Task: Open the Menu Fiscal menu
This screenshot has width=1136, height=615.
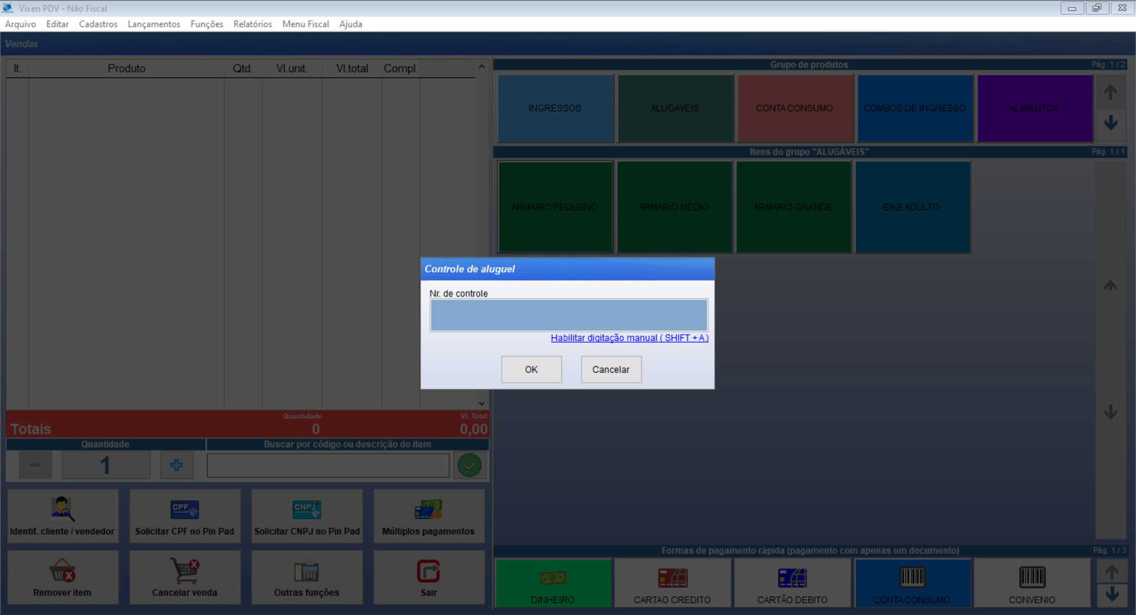Action: (305, 24)
